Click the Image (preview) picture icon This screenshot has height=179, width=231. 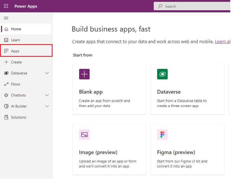84,135
